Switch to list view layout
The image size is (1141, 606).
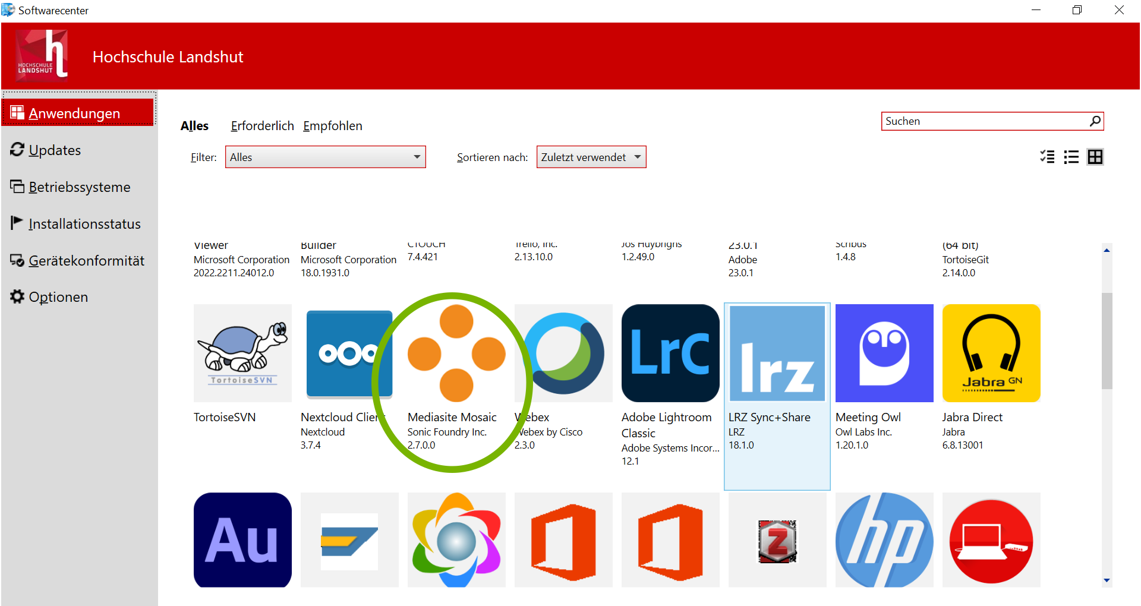(x=1071, y=157)
